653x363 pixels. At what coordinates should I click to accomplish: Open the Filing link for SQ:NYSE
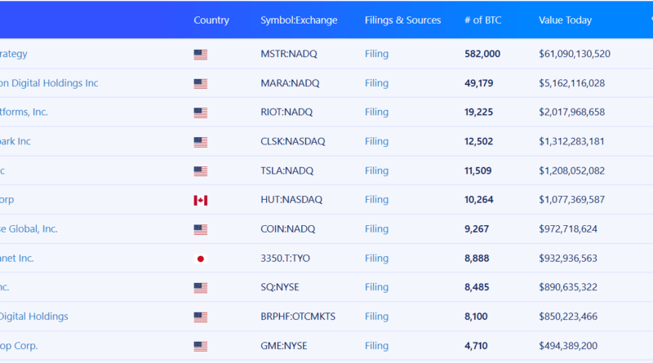coord(376,287)
